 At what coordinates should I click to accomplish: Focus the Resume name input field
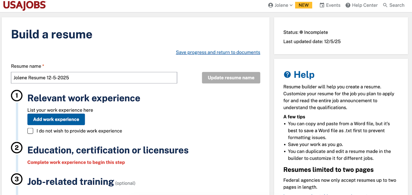coord(94,78)
